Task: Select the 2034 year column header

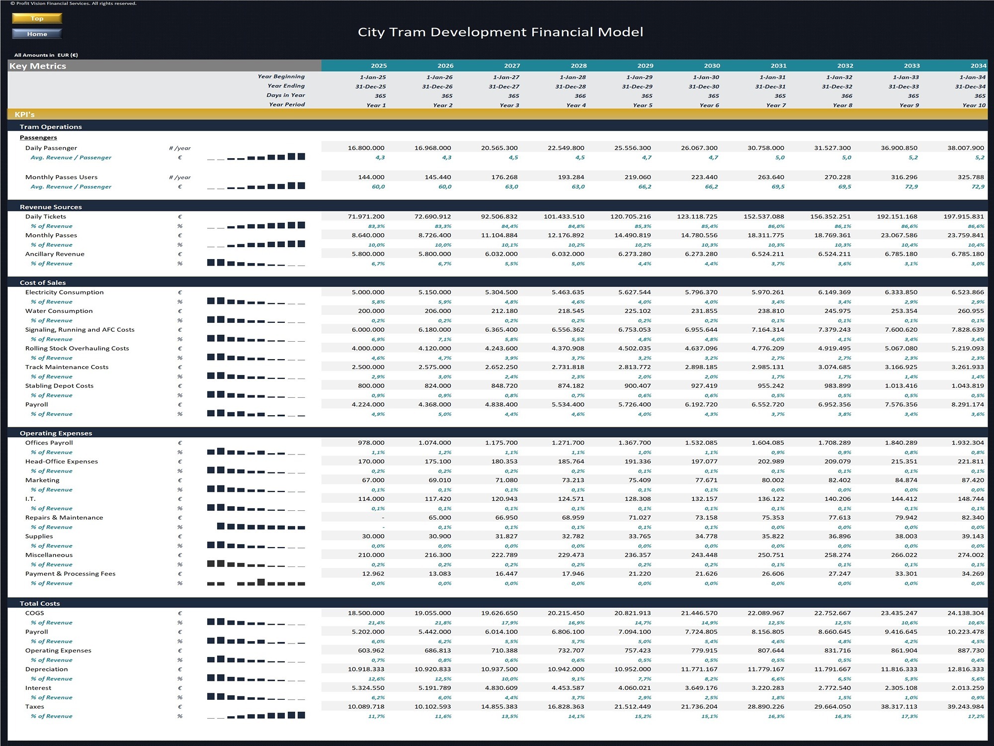Action: (978, 66)
